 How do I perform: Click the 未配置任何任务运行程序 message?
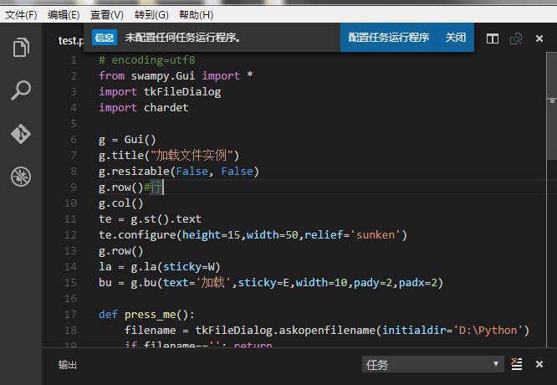pos(182,38)
